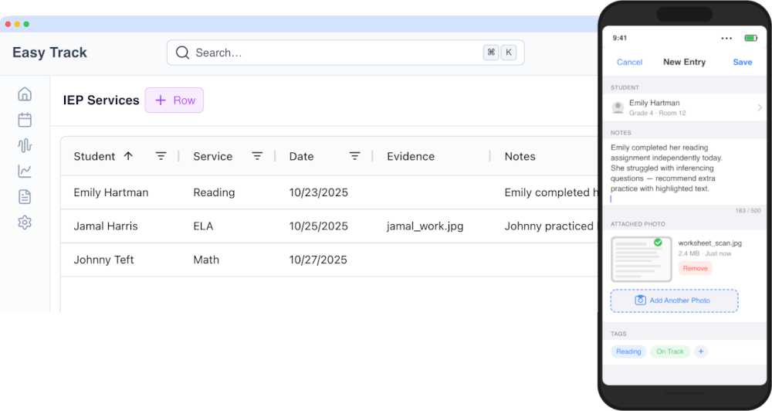
Task: Open the Student column filter menu
Action: [161, 156]
